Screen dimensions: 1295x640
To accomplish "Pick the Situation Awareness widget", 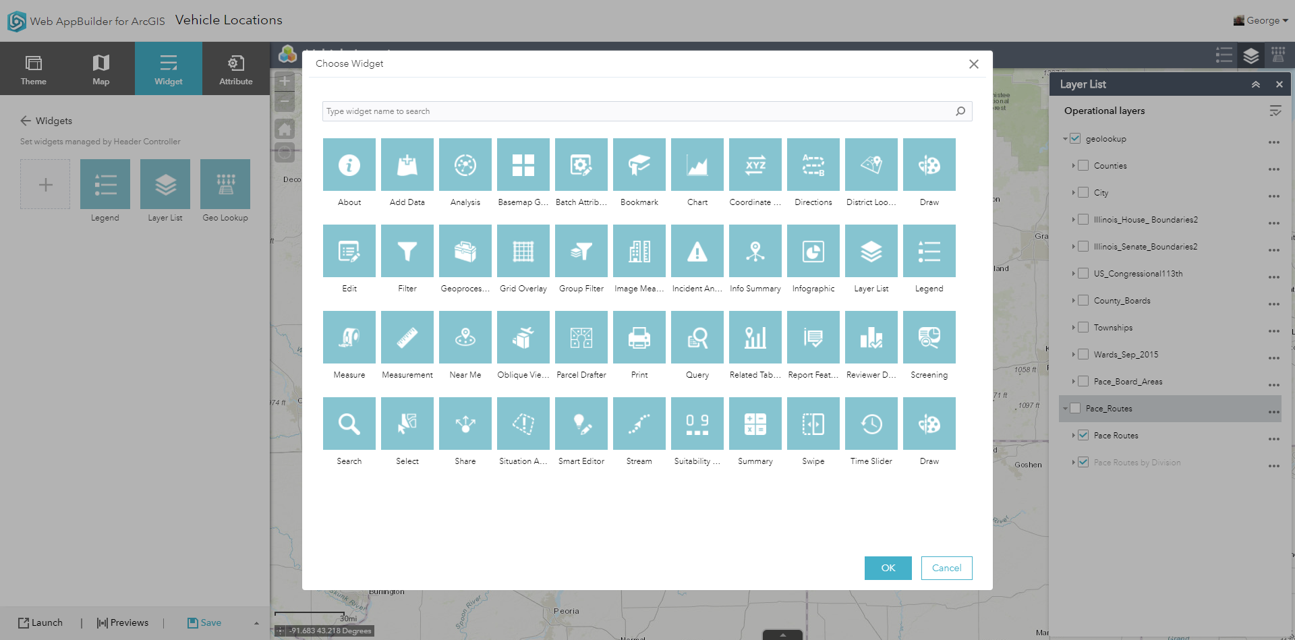I will [x=523, y=424].
